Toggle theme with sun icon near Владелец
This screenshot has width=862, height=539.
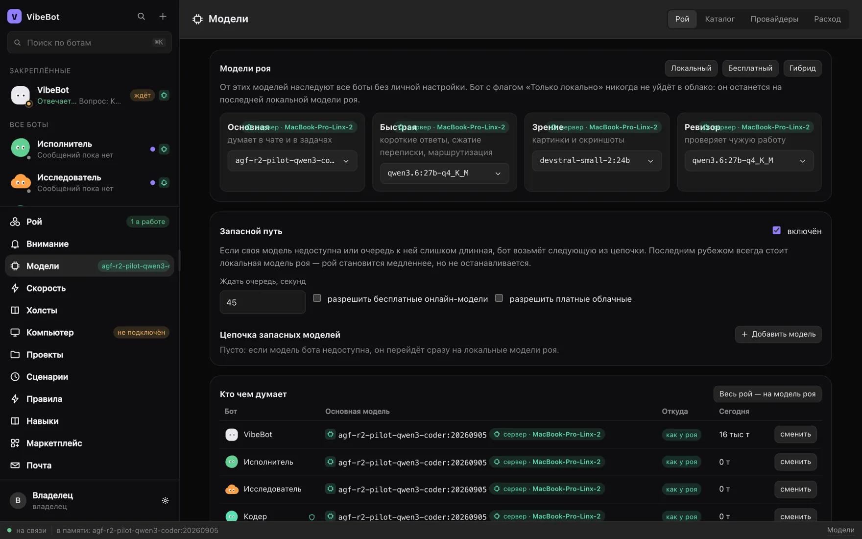[x=165, y=500]
